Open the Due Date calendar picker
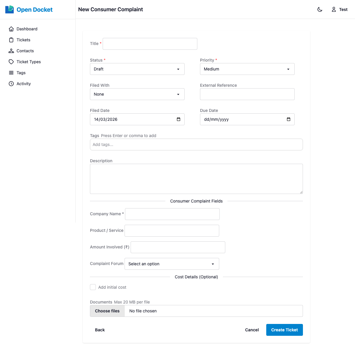This screenshot has height=350, width=355. tap(288, 119)
